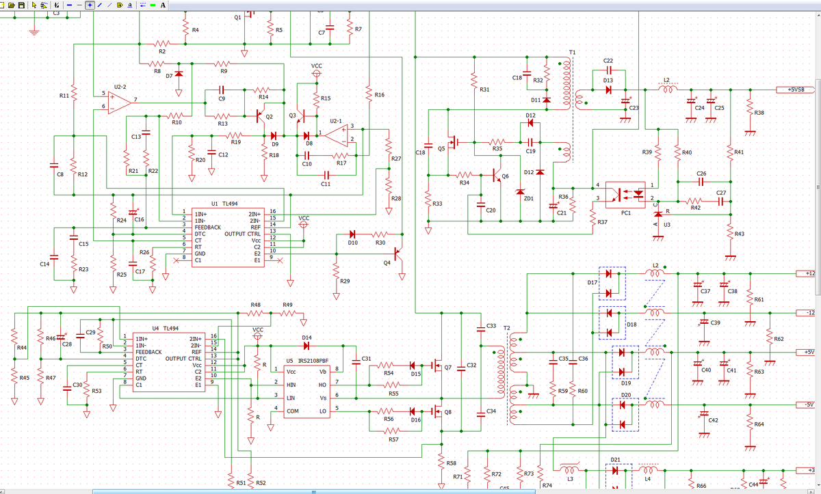Pick the yellow net label tag tool
The image size is (821, 494).
[120, 5]
